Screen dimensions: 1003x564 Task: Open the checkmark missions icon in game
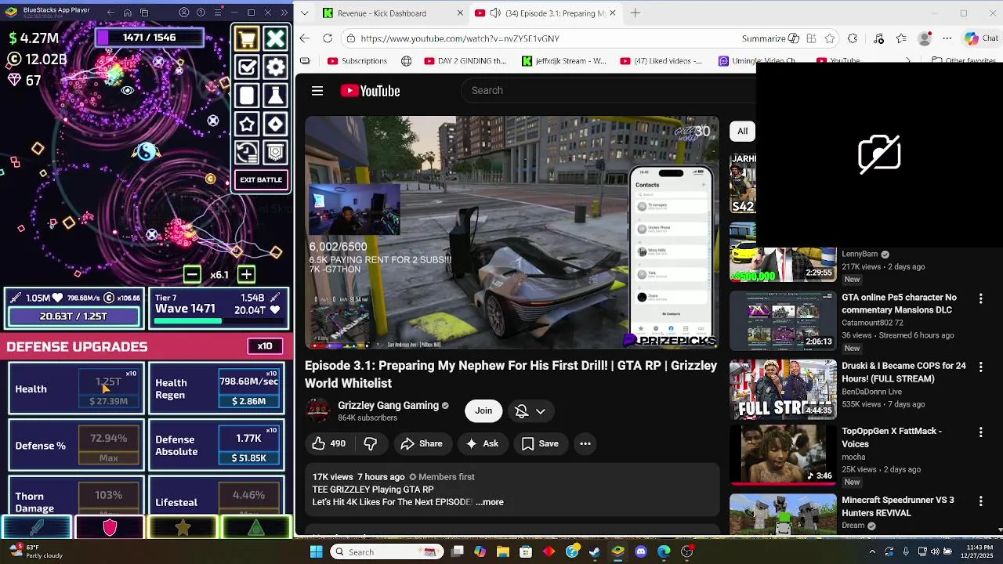click(247, 67)
